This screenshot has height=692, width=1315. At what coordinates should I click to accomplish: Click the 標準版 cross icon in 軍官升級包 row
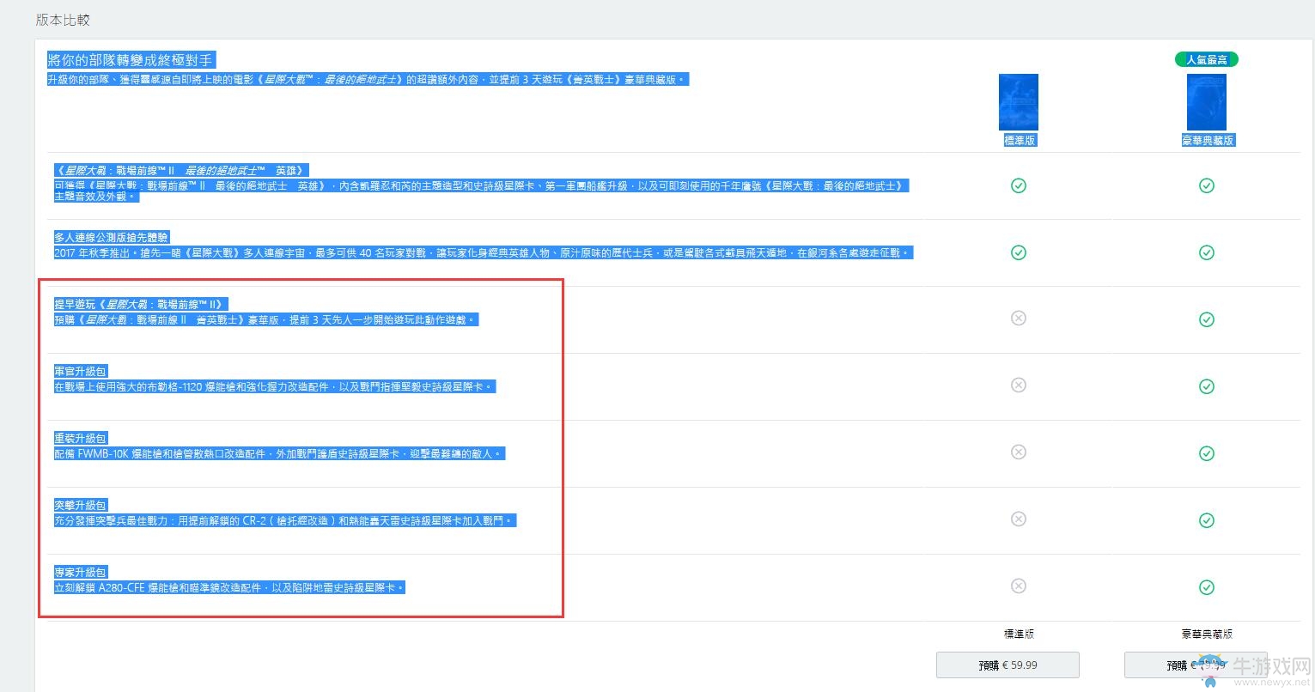click(1018, 385)
